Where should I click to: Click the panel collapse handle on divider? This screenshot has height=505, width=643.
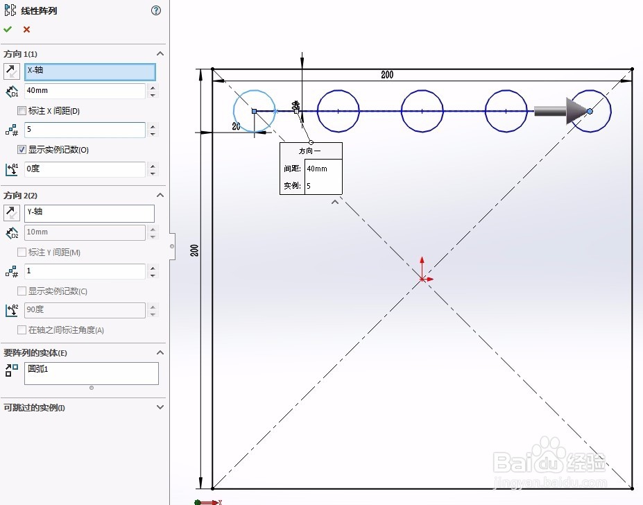coord(172,246)
